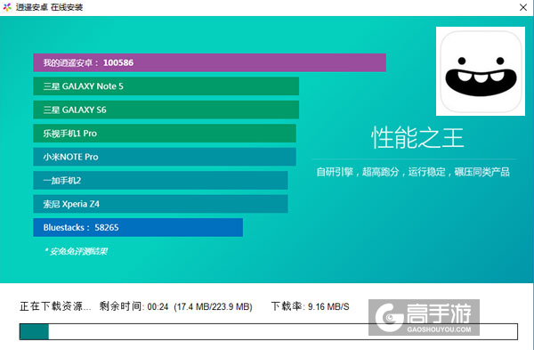
Task: Click the 正在下载资源 status text
Action: coord(55,306)
